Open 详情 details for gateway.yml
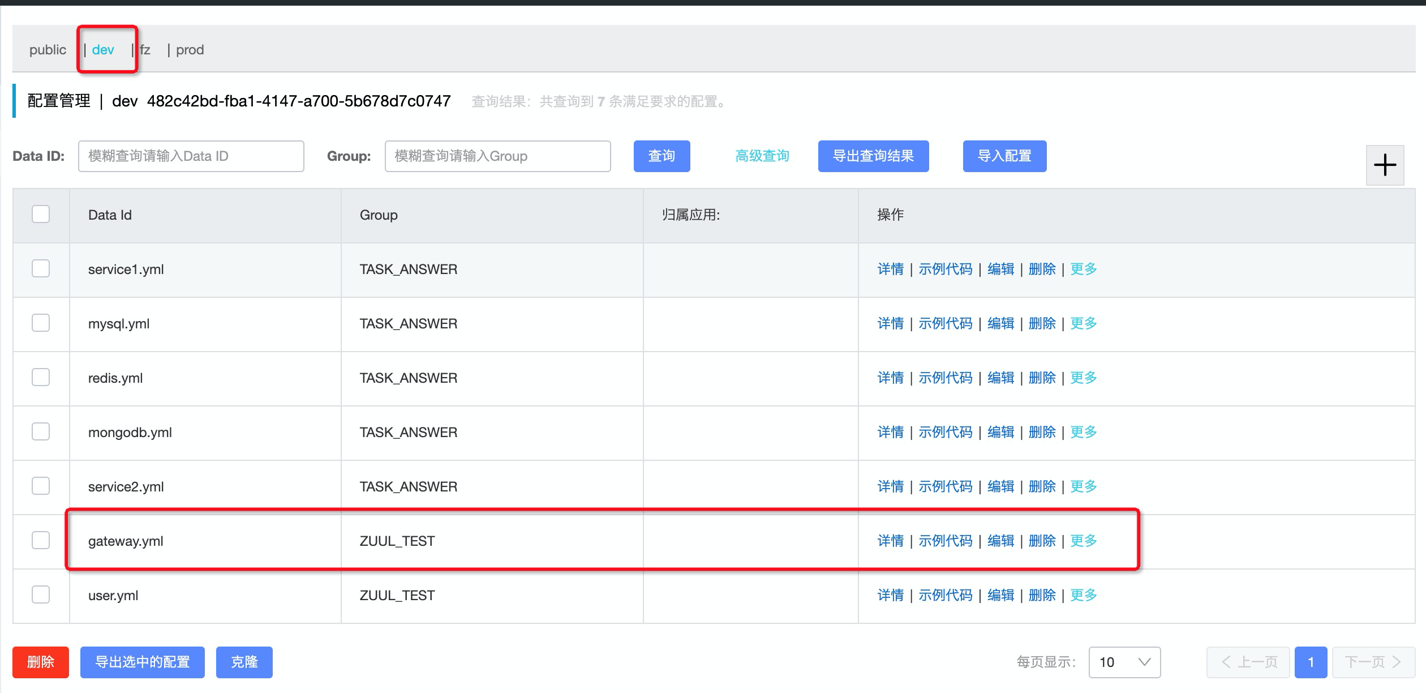1426x693 pixels. point(890,541)
